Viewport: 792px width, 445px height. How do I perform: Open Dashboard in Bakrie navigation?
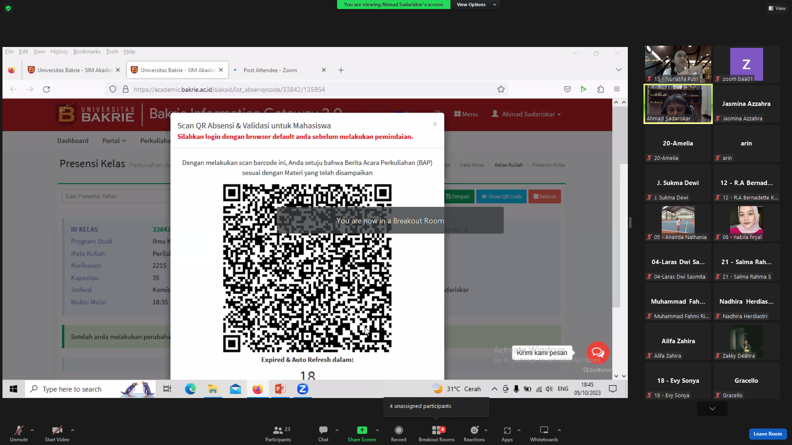coord(73,141)
